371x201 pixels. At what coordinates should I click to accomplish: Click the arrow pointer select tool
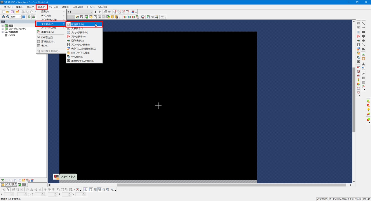[8, 190]
